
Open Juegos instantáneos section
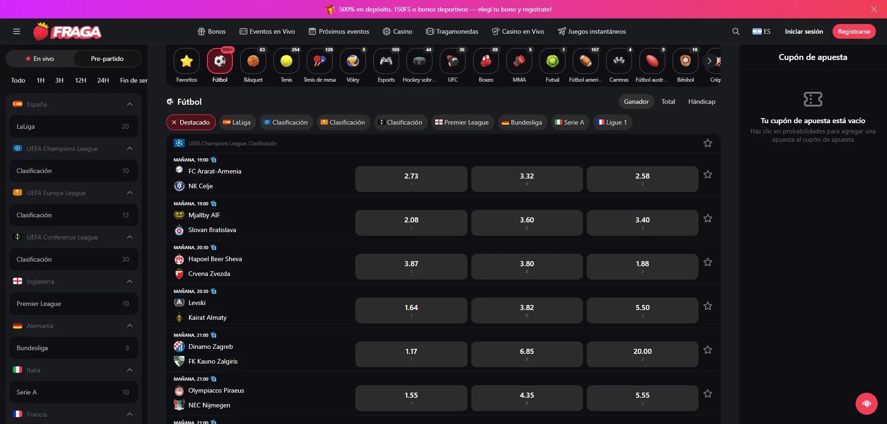point(592,31)
